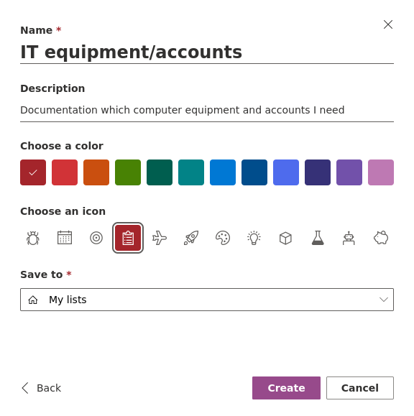The width and height of the screenshot is (414, 416).
Task: Choose the teal color swatch
Action: tap(191, 172)
